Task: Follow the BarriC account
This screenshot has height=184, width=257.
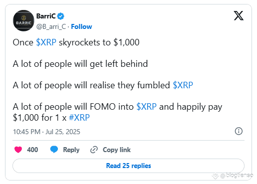Action: (x=81, y=26)
